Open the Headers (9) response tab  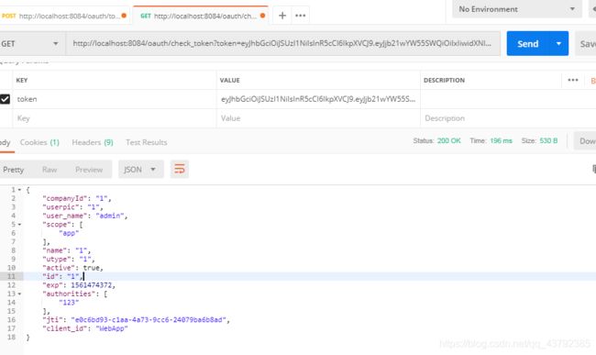[93, 142]
